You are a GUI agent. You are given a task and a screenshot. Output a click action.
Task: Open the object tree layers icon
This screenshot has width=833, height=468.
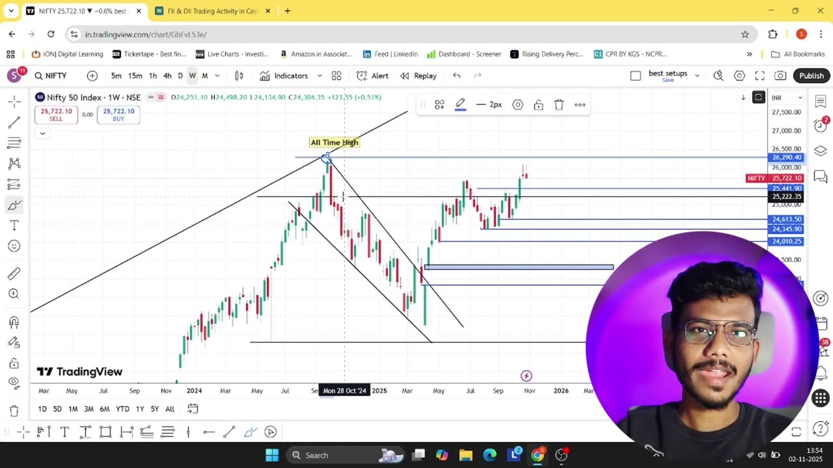[x=821, y=151]
